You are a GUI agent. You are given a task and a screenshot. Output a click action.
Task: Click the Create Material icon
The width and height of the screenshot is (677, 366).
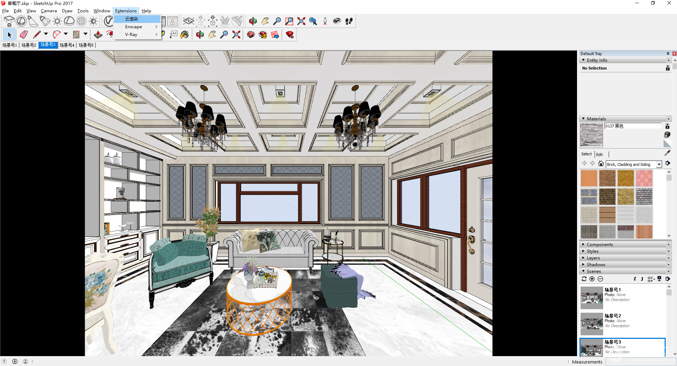point(667,134)
